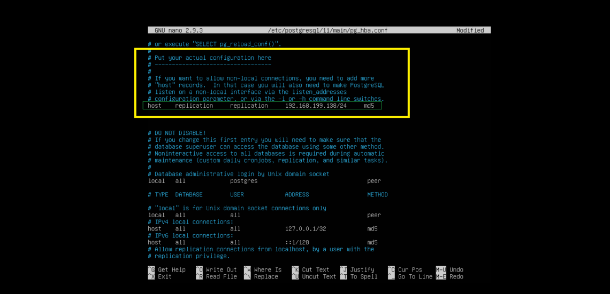Click 'peer' on the postgres line
The image size is (610, 294).
pyautogui.click(x=374, y=181)
